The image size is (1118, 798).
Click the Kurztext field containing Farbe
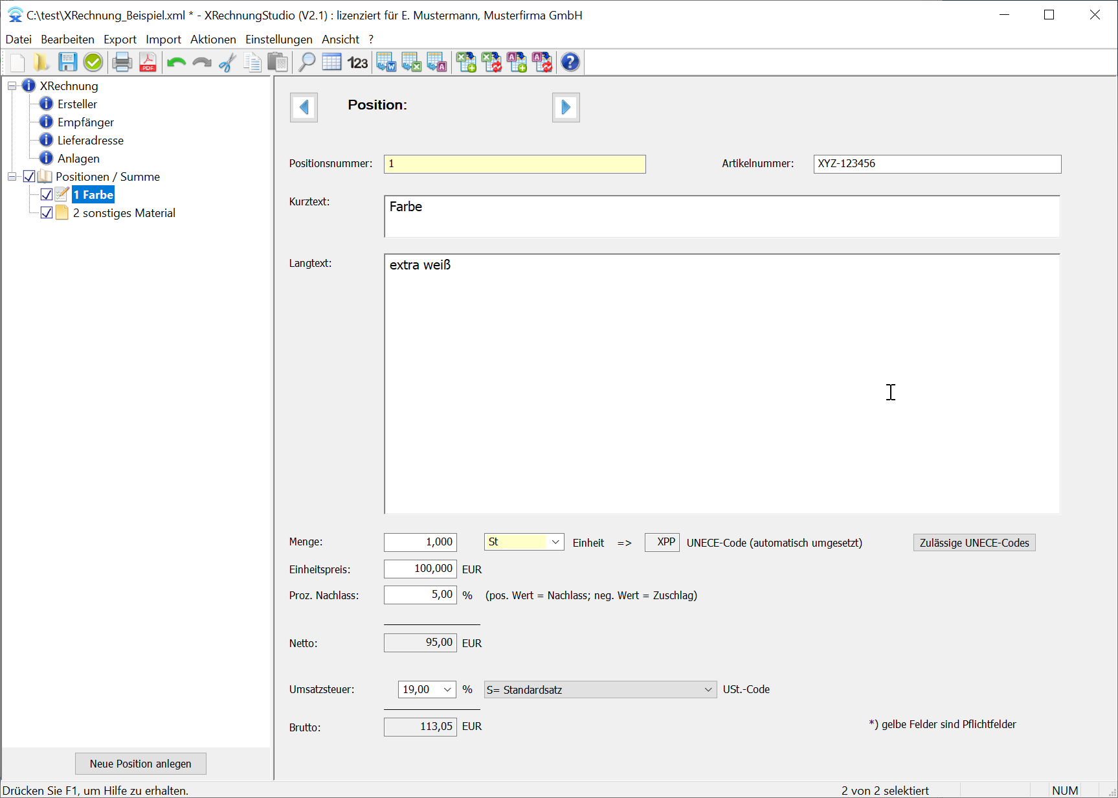[x=722, y=216]
